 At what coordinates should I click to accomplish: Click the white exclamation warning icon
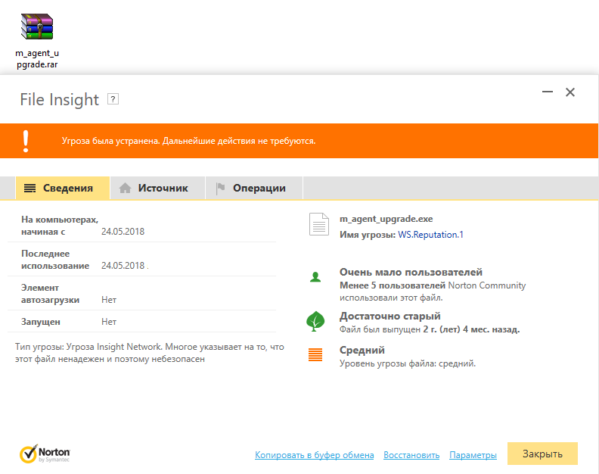[x=26, y=141]
